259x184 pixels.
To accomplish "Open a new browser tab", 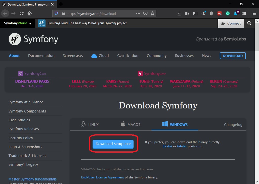I will (61, 4).
